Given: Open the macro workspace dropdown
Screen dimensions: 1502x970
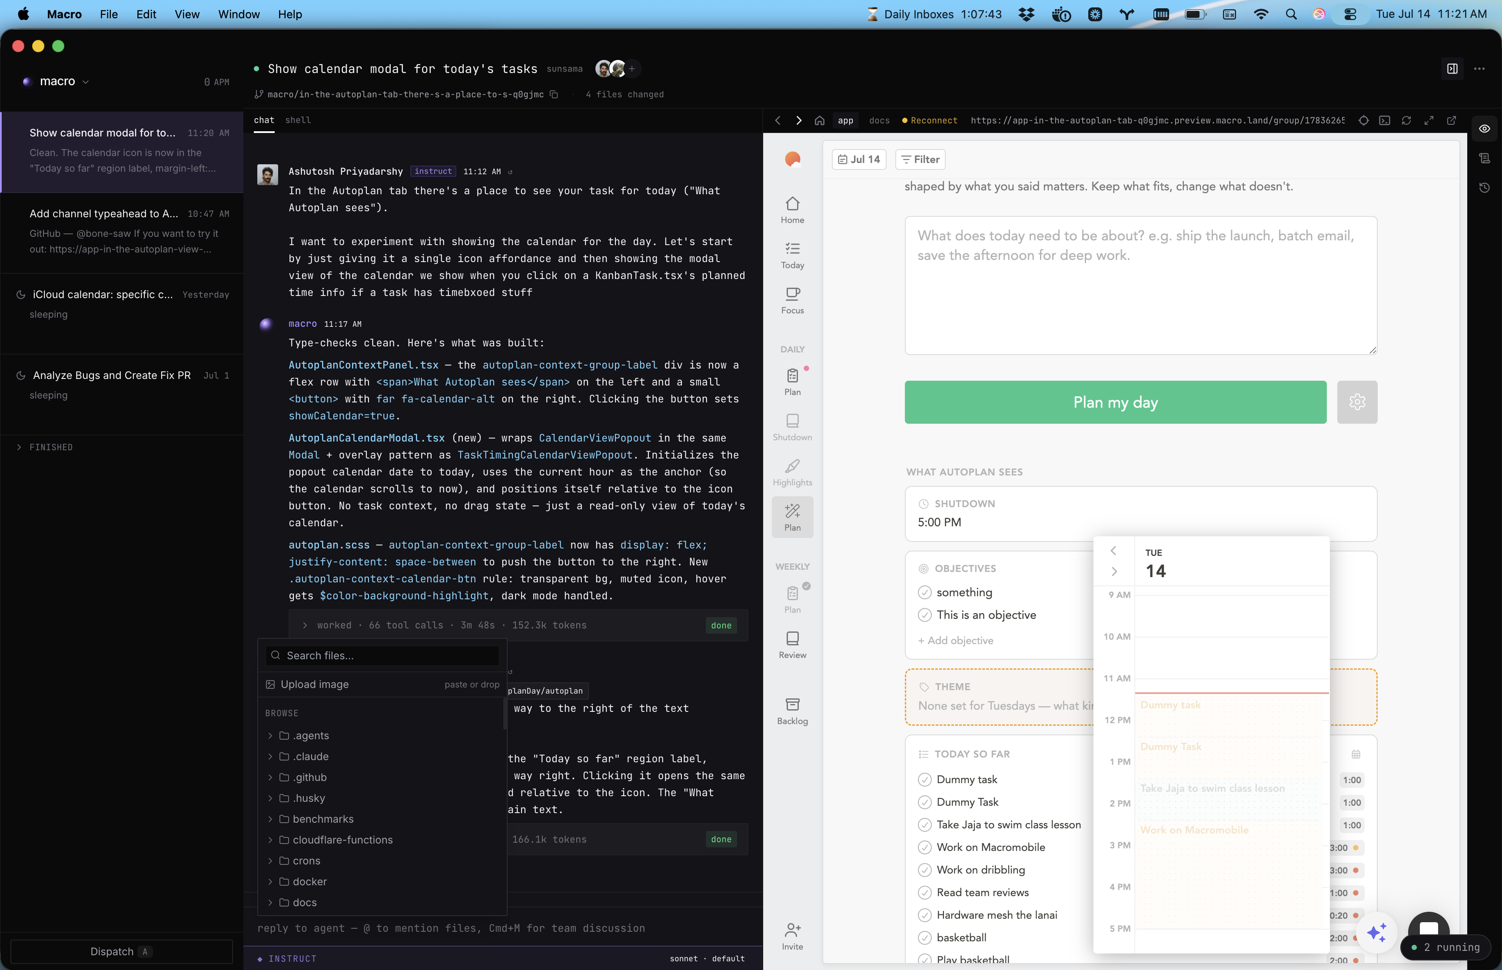Looking at the screenshot, I should [x=56, y=81].
